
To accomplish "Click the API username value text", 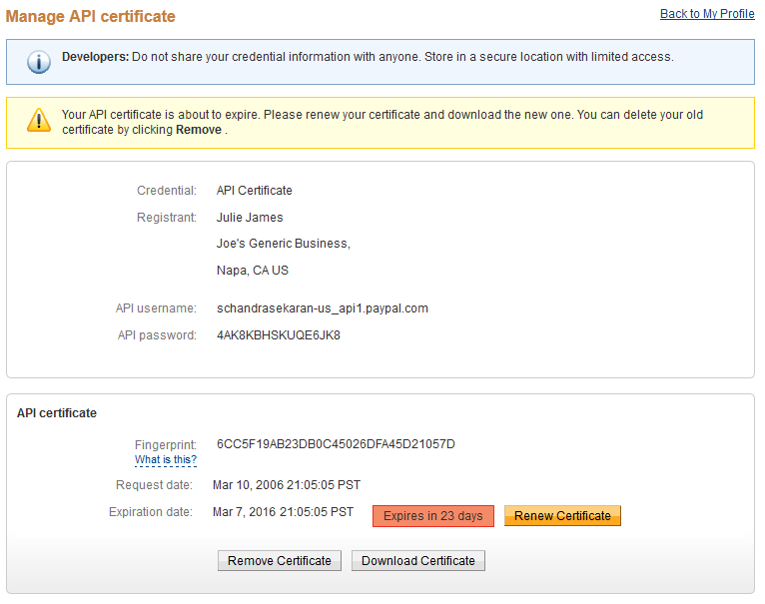I will click(x=322, y=308).
